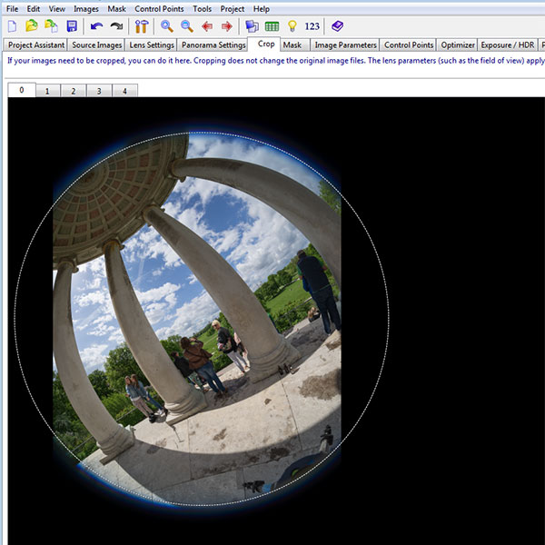Redo the last action
The height and width of the screenshot is (545, 545).
click(x=116, y=26)
